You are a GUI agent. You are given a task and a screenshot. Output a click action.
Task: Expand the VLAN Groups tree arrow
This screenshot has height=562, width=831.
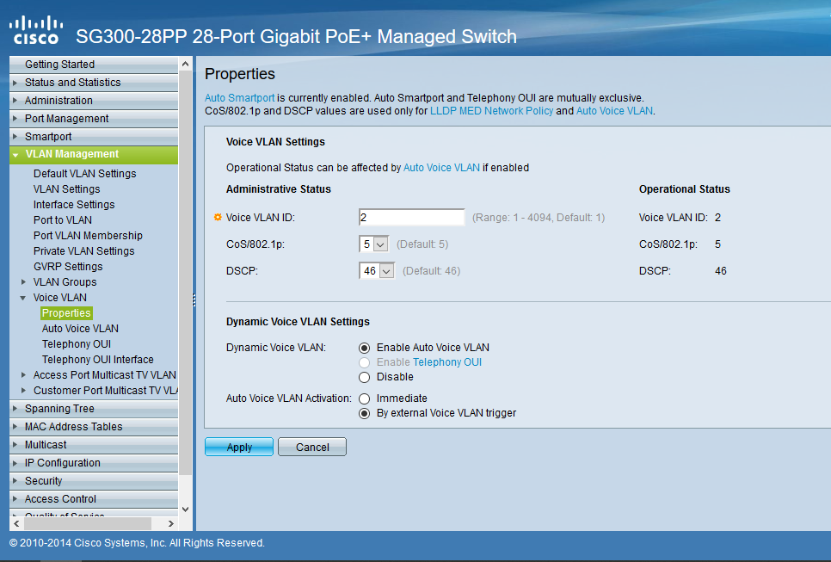pyautogui.click(x=23, y=282)
